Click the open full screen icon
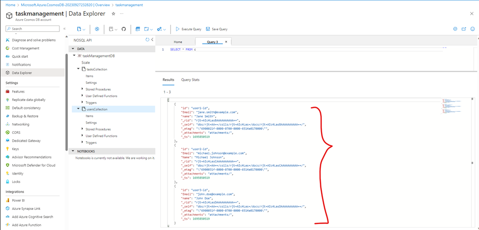This screenshot has height=230, width=479. pyautogui.click(x=464, y=29)
